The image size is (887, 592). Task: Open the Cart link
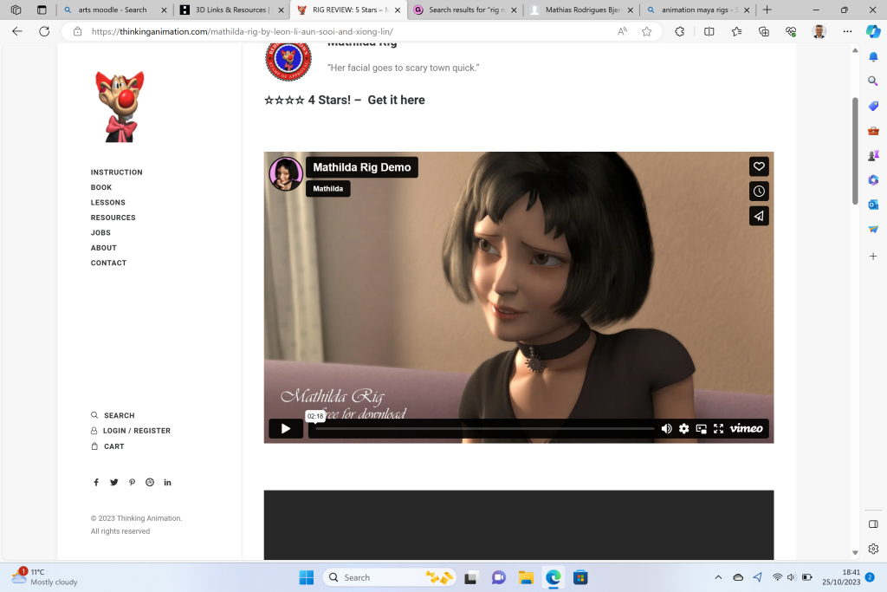107,446
